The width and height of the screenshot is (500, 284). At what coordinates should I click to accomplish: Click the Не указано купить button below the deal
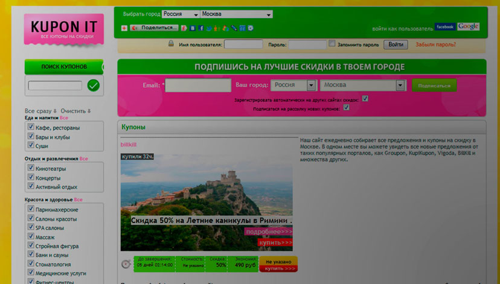(279, 265)
